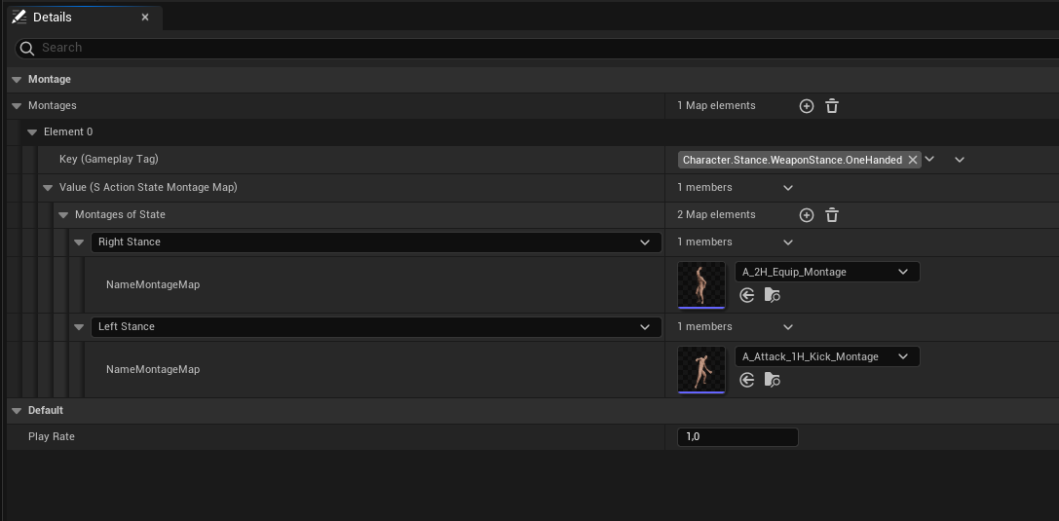The height and width of the screenshot is (521, 1059).
Task: Delete all elements from Montages map
Action: tap(832, 106)
